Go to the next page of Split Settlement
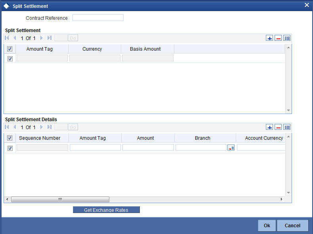313x234 pixels. click(42, 38)
